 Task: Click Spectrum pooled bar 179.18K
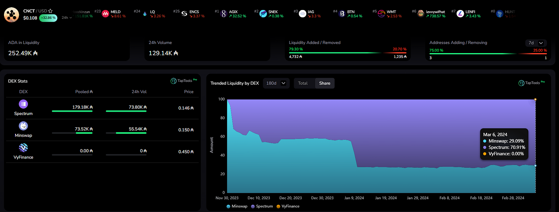(72, 111)
